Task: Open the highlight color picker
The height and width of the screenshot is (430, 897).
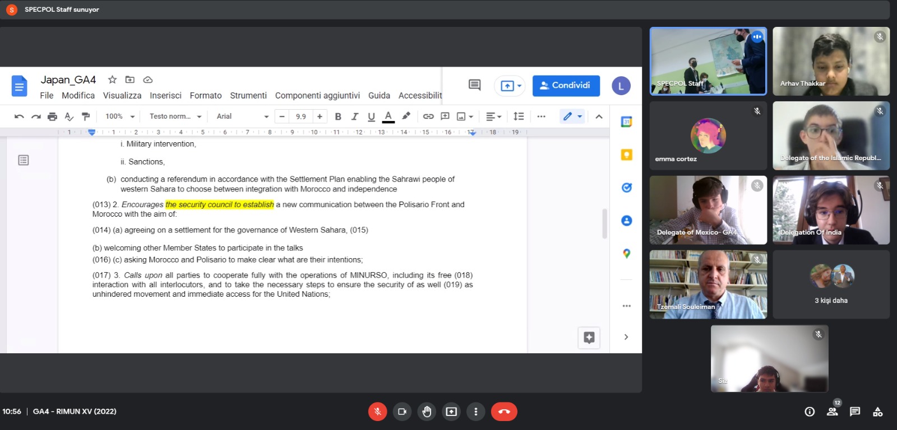Action: [x=406, y=116]
